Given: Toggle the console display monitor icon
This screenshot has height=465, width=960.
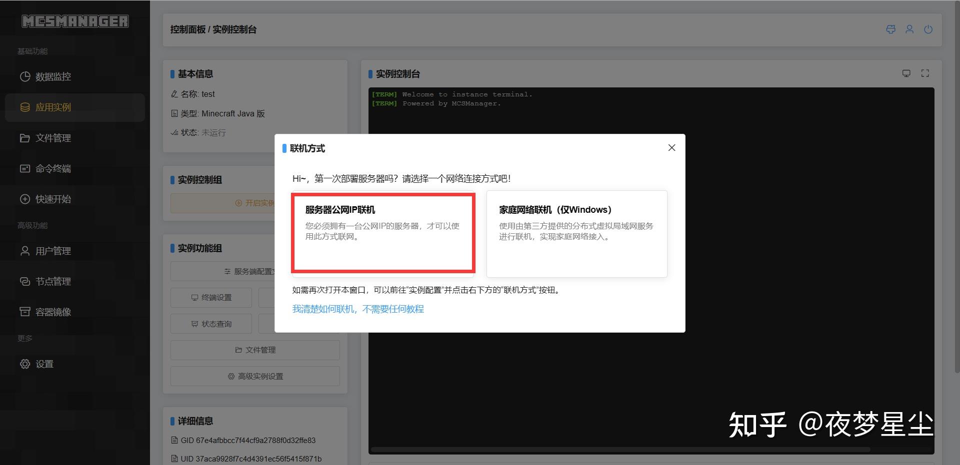Looking at the screenshot, I should point(906,73).
